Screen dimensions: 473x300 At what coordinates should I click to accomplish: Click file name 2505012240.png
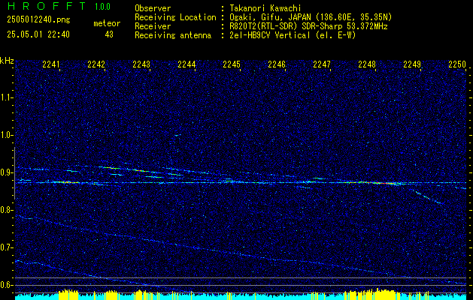38,20
